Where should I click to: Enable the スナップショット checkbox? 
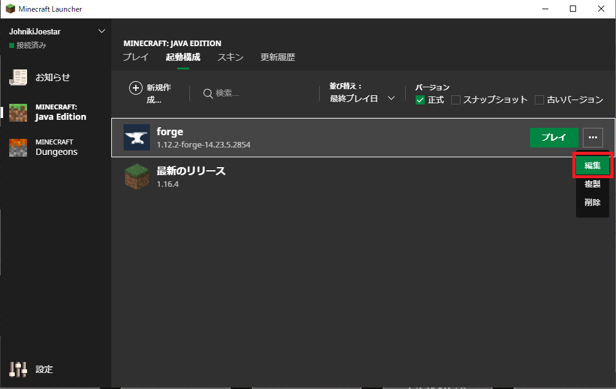[456, 100]
